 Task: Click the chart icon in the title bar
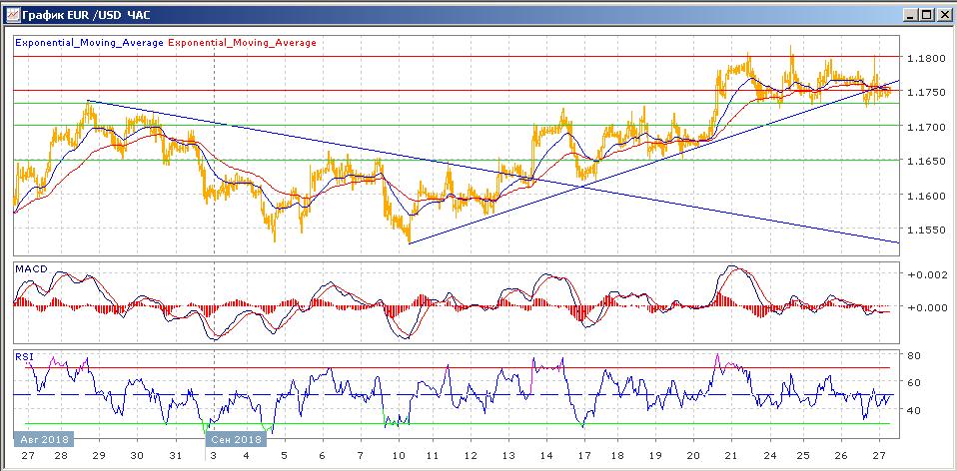(11, 15)
